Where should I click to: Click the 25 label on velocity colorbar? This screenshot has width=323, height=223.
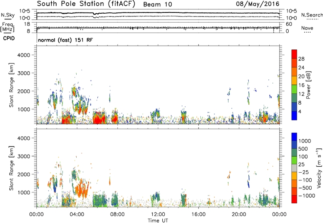tap(301, 165)
